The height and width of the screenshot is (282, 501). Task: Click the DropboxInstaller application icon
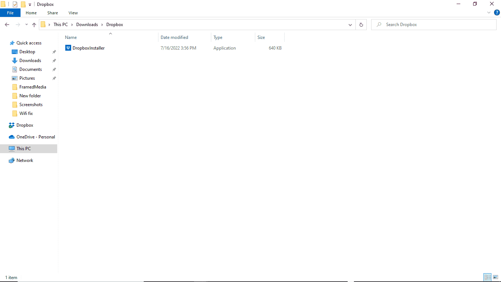tap(68, 48)
